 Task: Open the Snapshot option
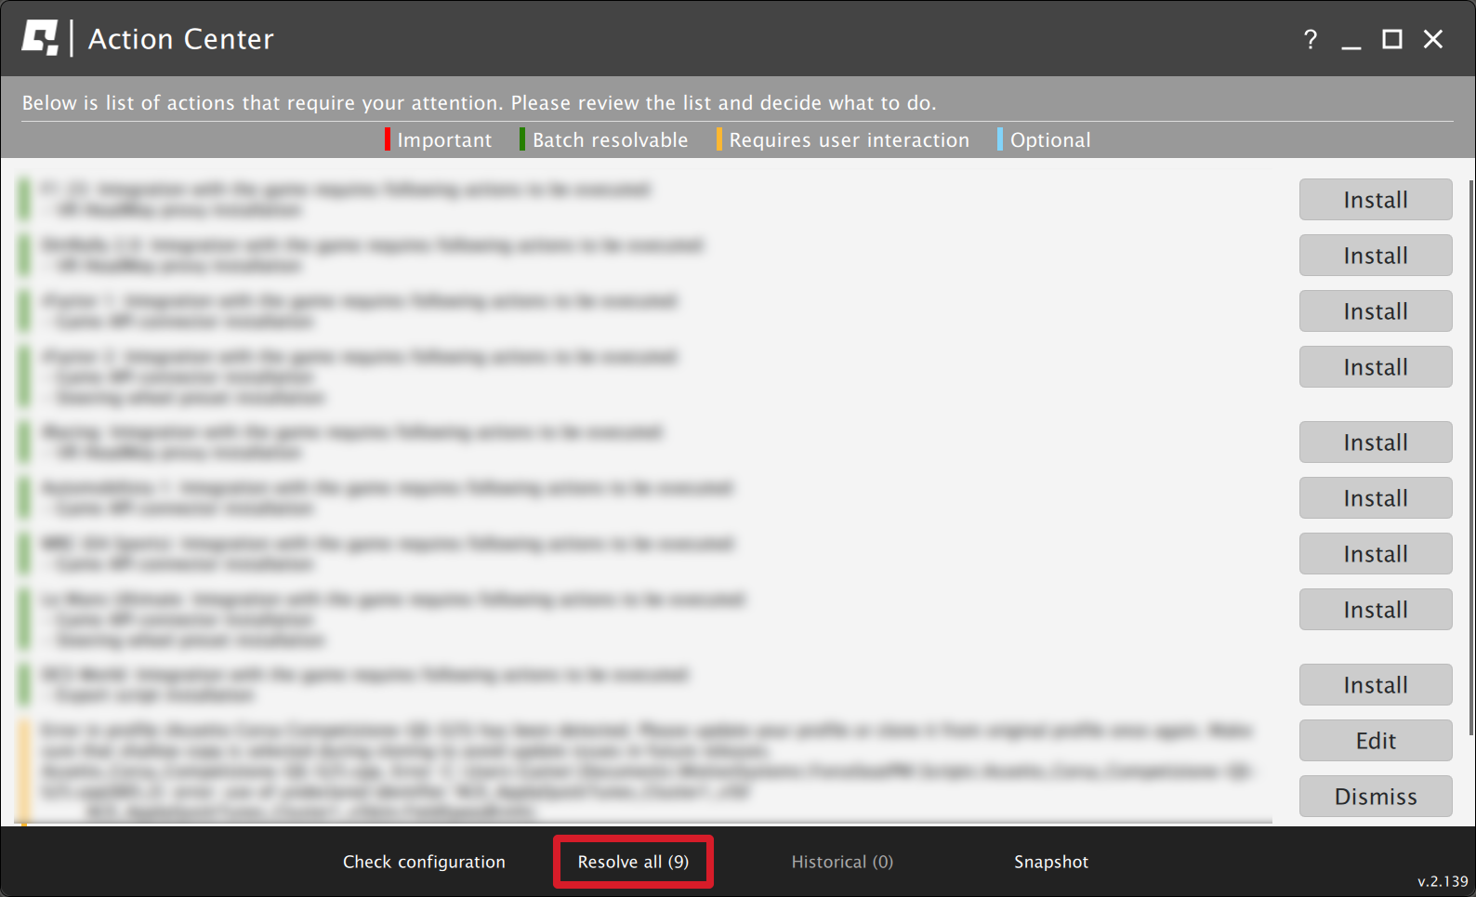[1050, 862]
